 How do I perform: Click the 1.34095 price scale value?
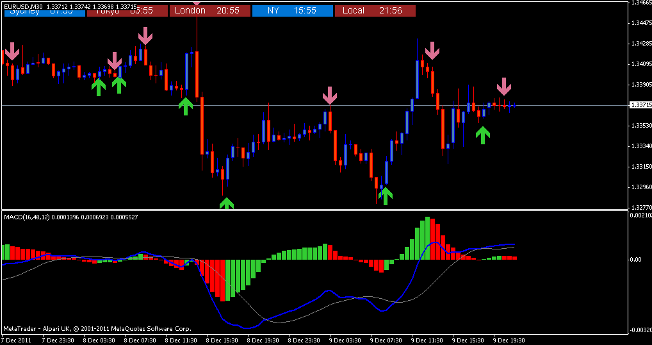tap(640, 63)
